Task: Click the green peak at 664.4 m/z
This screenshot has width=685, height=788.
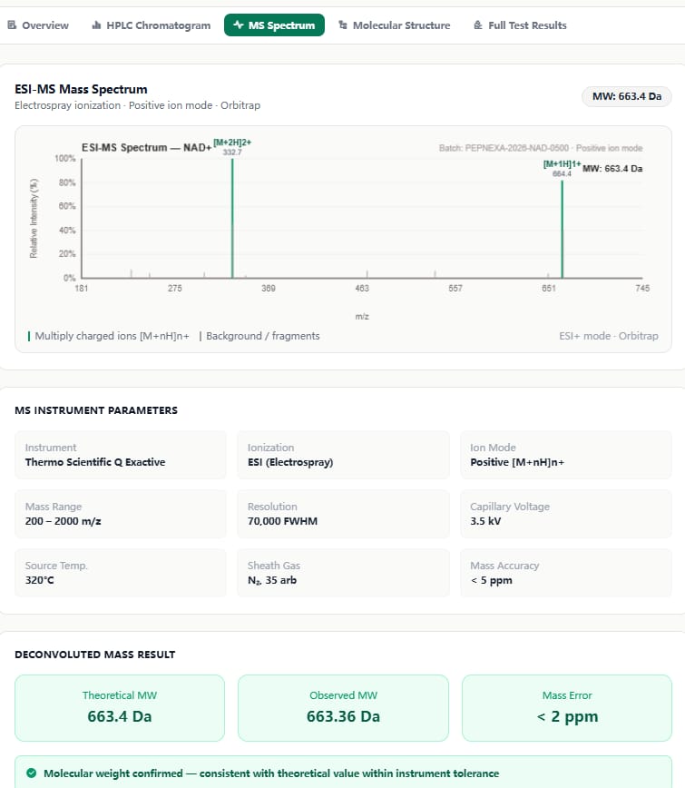Action: [x=562, y=229]
